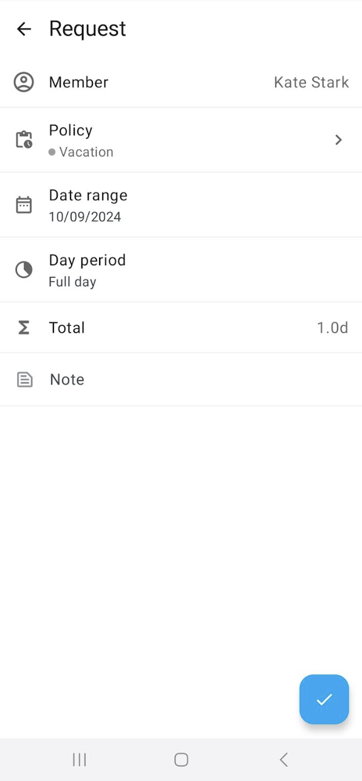Tap the recent apps navigation button
This screenshot has width=362, height=781.
point(79,759)
